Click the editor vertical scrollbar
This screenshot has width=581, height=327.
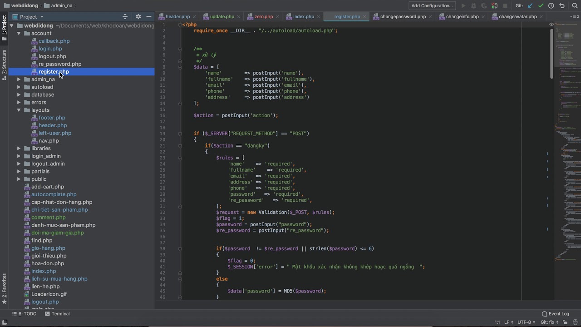point(551,54)
